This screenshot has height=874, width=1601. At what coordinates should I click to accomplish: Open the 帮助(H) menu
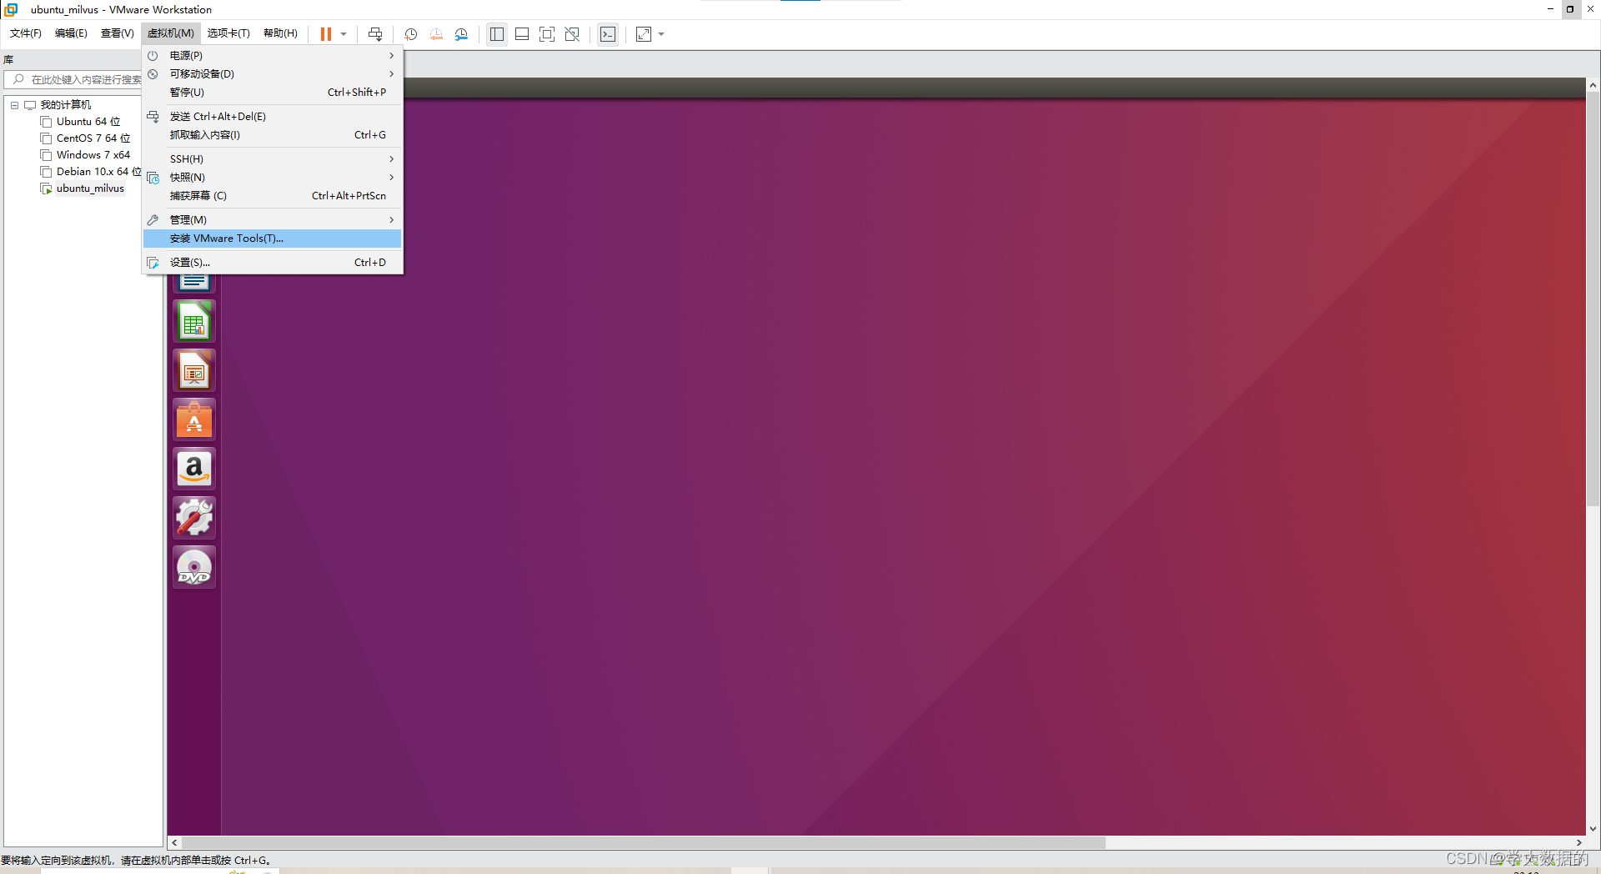click(x=280, y=33)
